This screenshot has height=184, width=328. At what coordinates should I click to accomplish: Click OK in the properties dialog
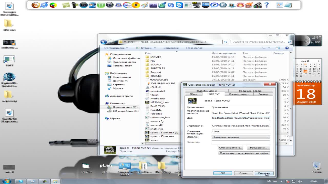click(x=223, y=173)
